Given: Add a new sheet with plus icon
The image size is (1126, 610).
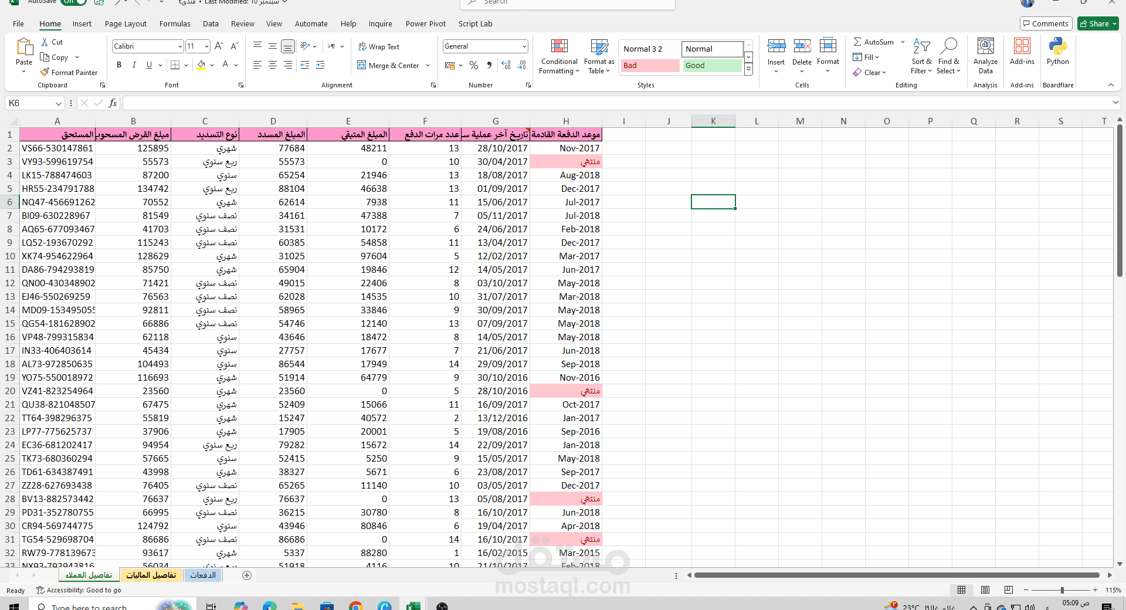Looking at the screenshot, I should [x=247, y=575].
